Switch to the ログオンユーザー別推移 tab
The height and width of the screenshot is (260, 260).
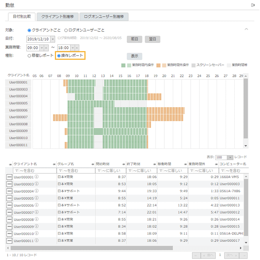(104, 17)
